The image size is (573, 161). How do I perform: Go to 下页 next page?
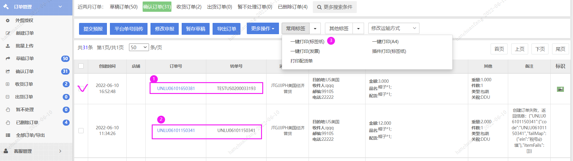click(540, 49)
